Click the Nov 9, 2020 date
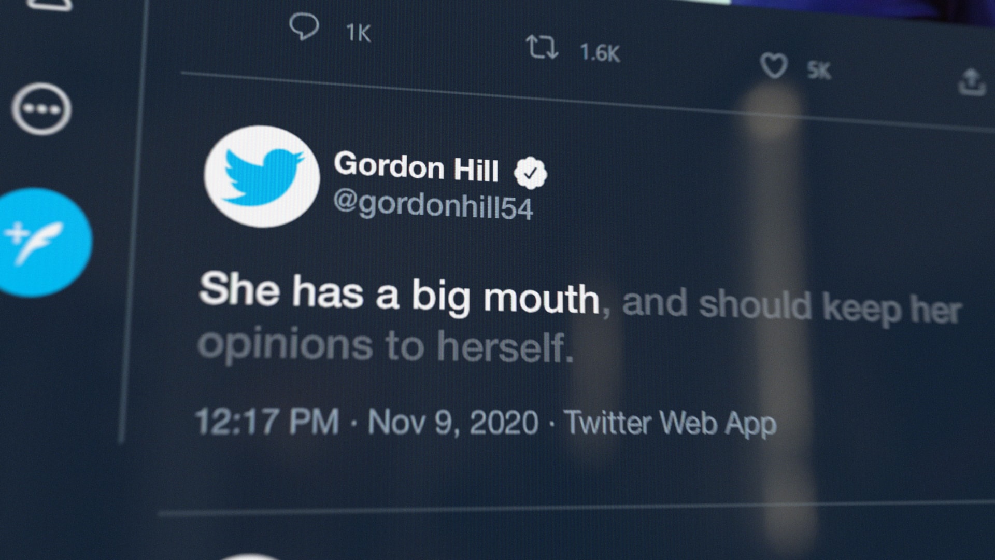This screenshot has height=560, width=995. coord(453,422)
